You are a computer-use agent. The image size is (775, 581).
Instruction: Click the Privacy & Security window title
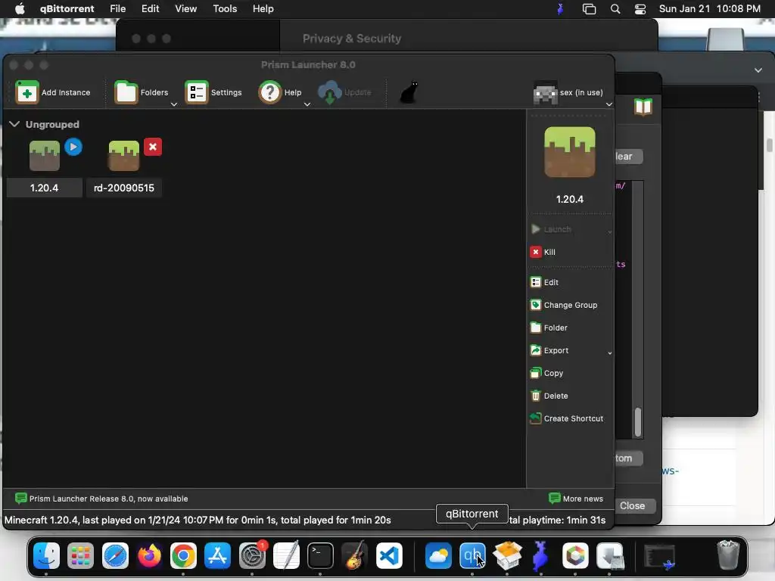pyautogui.click(x=352, y=39)
